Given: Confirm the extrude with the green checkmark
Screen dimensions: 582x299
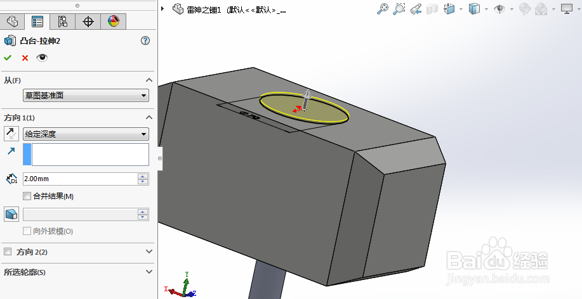Looking at the screenshot, I should [x=8, y=58].
